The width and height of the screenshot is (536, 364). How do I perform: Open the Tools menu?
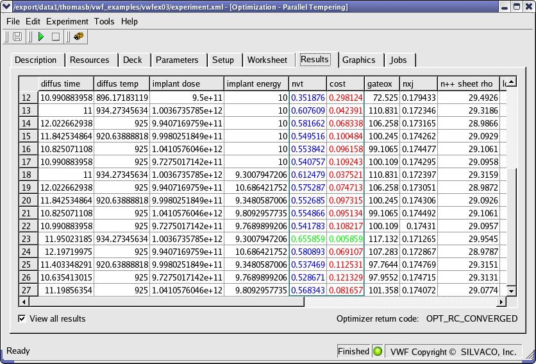[104, 21]
